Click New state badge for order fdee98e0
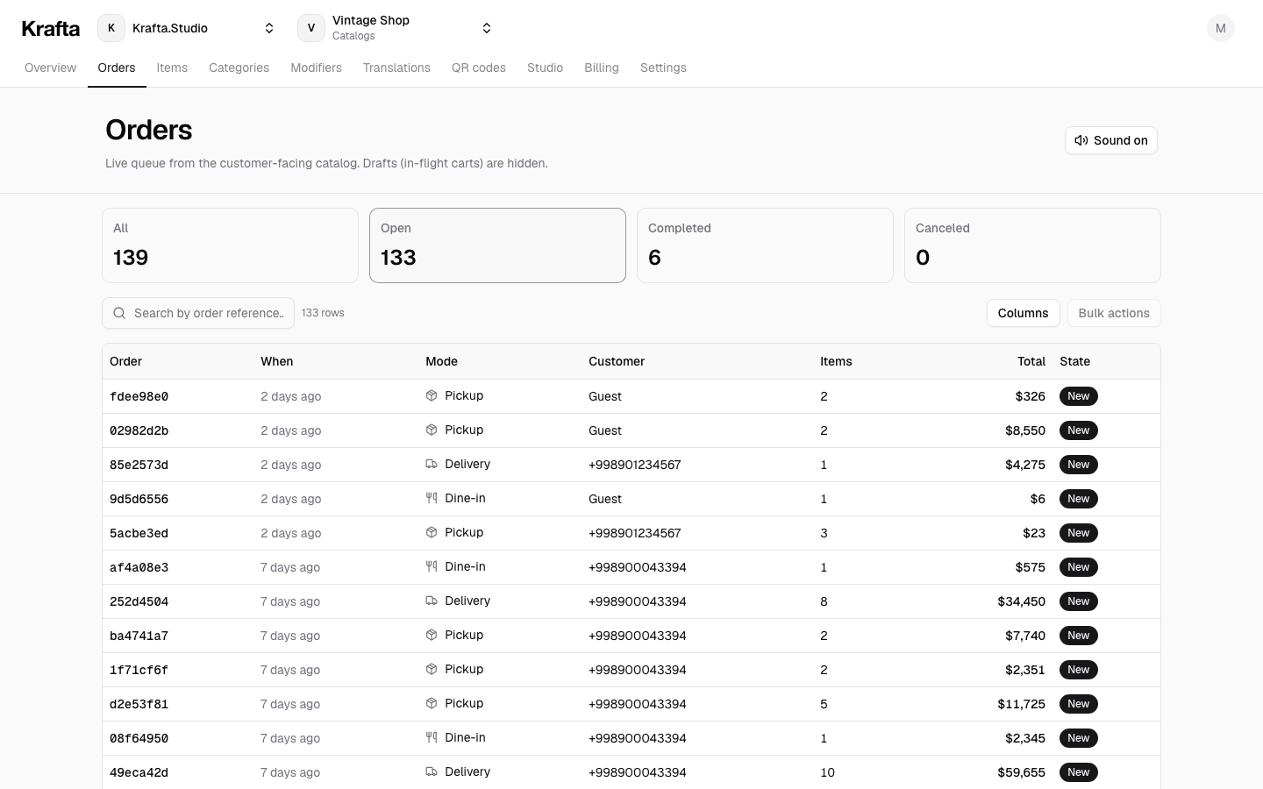The height and width of the screenshot is (789, 1263). 1079,396
